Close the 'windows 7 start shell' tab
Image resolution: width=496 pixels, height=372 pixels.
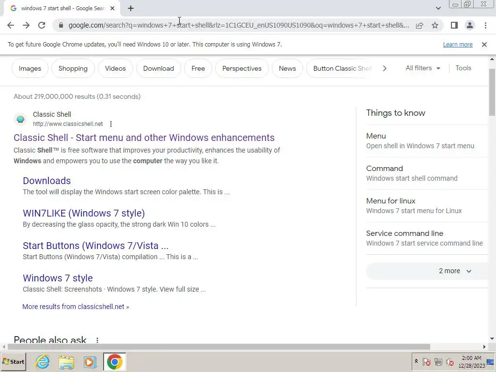pyautogui.click(x=112, y=9)
